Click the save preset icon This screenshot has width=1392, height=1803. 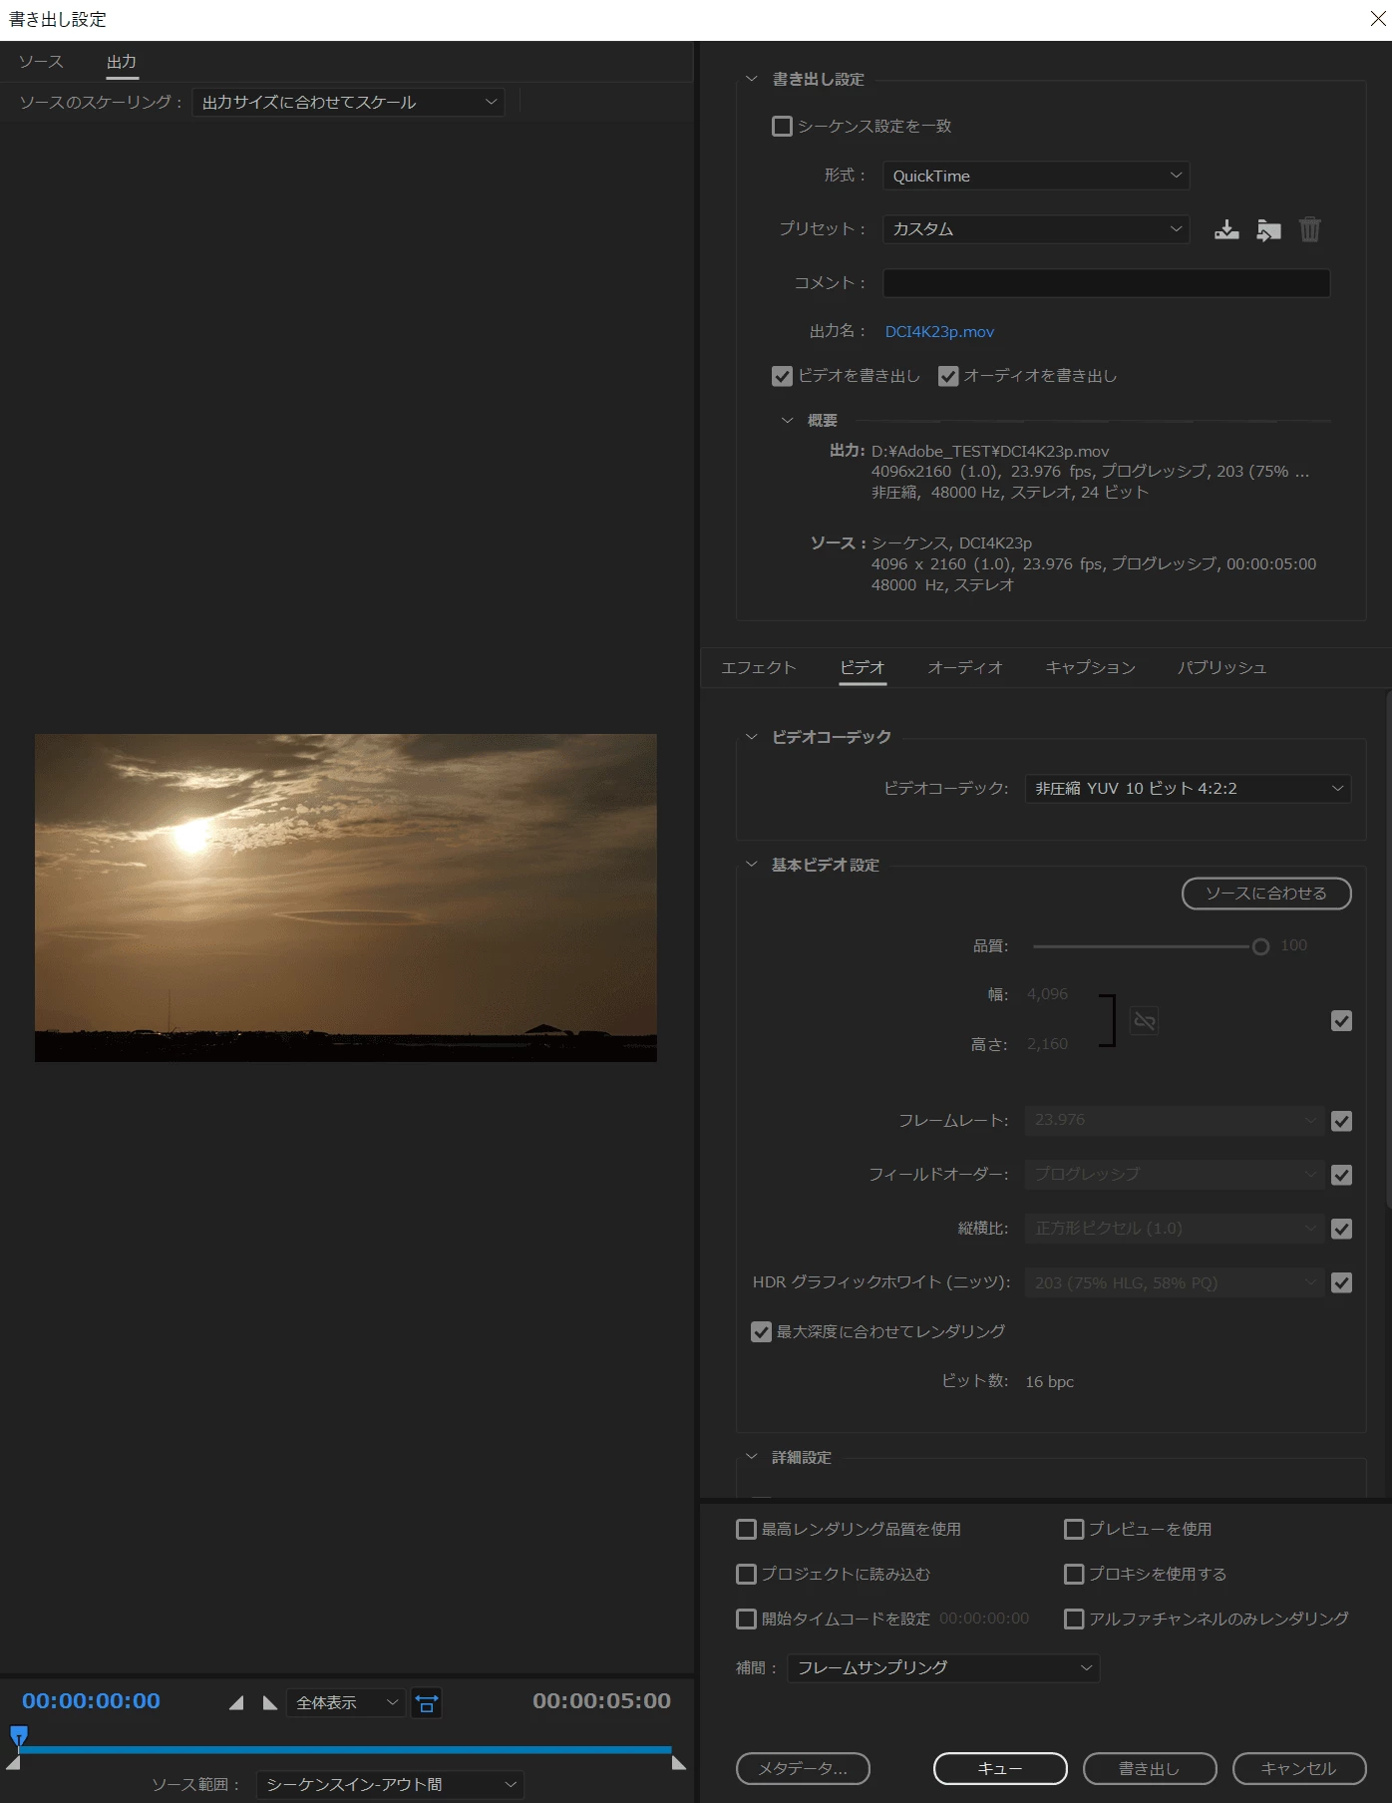[x=1226, y=230]
